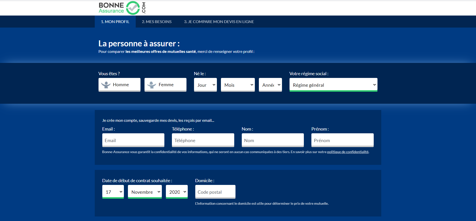Open the Régime général social regime dropdown

click(333, 85)
